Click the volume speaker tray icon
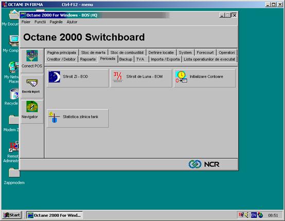Viewport: 285px width, 221px height. [246, 215]
